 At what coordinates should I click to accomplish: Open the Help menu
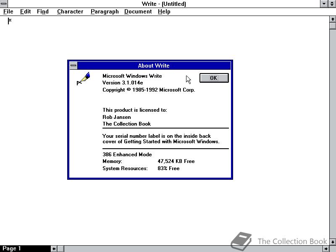pos(164,12)
